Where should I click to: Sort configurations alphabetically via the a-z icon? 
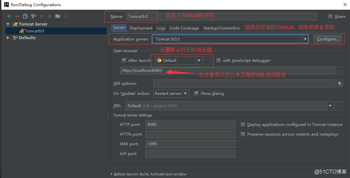[x=65, y=16]
